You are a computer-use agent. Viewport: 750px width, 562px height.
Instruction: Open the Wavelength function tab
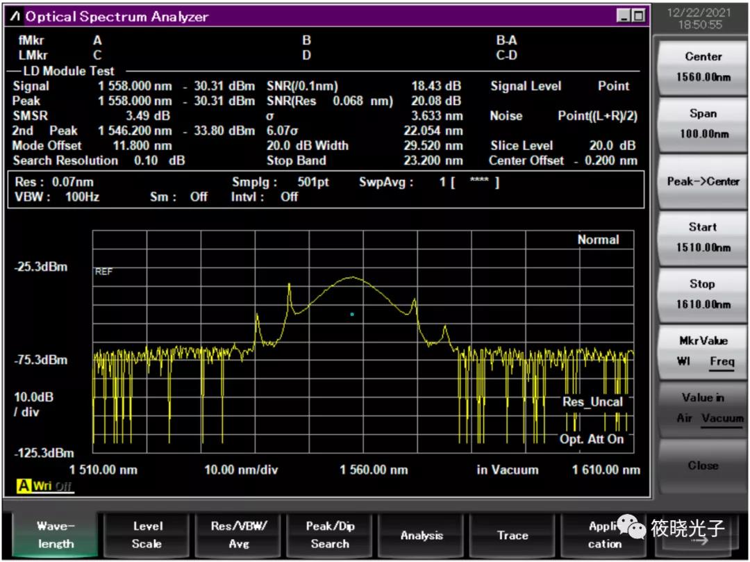click(x=56, y=535)
